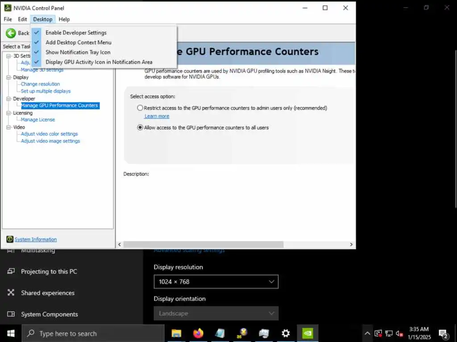Click the network tray icon
This screenshot has height=342, width=457.
pyautogui.click(x=389, y=333)
